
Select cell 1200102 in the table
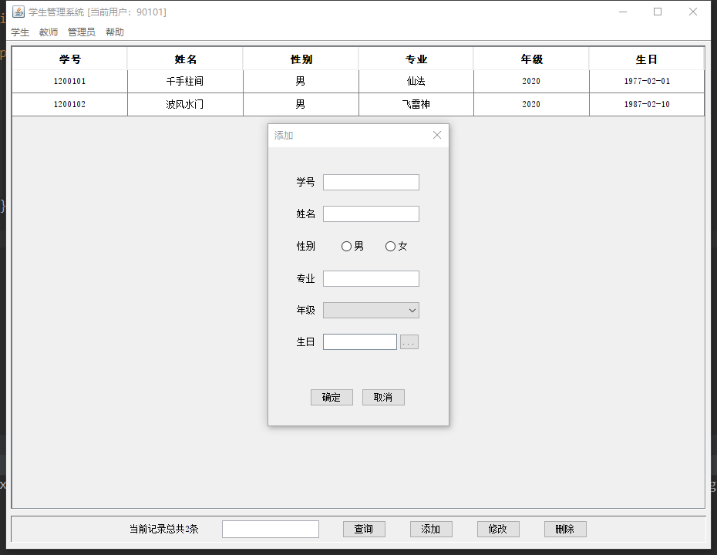(x=69, y=105)
